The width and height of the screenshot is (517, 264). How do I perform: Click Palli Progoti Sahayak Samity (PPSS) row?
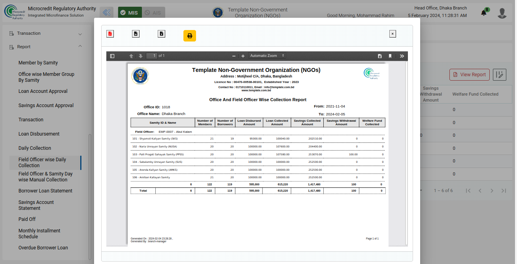coord(258,154)
